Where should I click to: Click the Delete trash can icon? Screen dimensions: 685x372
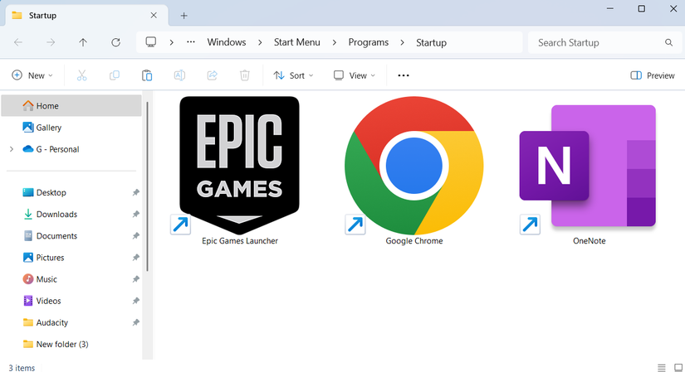pos(245,75)
